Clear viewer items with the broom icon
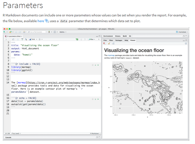Image resolution: width=195 pixels, height=144 pixels. [109, 43]
